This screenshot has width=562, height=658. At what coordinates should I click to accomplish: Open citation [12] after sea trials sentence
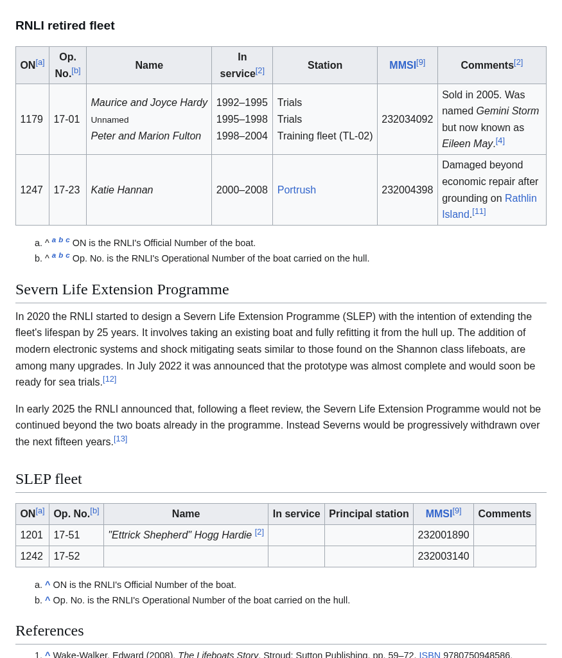point(109,379)
